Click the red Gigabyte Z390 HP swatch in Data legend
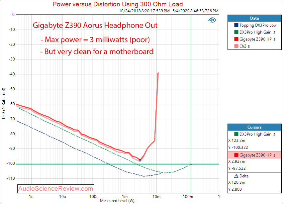This screenshot has height=204, width=283. coord(236,39)
